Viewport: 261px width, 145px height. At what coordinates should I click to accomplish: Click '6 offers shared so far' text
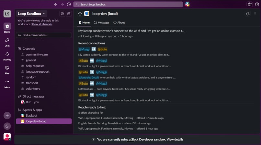coord(91,113)
